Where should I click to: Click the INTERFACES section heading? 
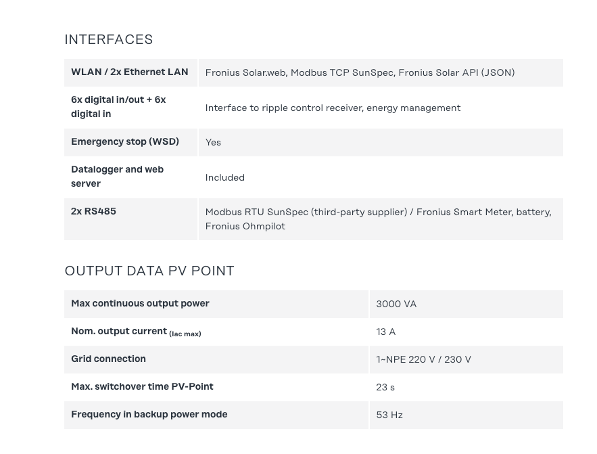[x=109, y=39]
